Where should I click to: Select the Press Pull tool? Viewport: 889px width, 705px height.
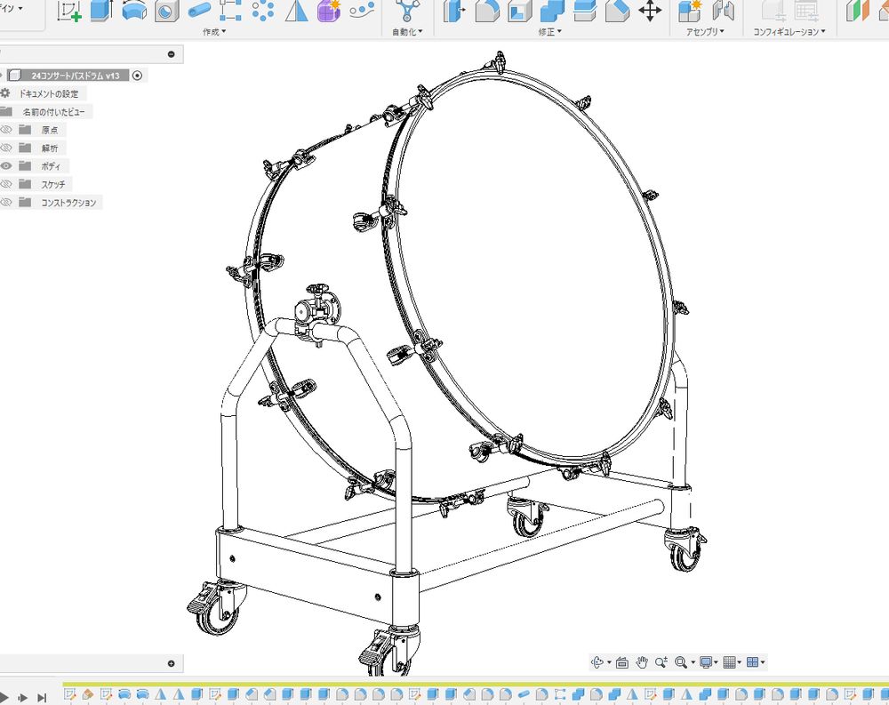[x=453, y=11]
